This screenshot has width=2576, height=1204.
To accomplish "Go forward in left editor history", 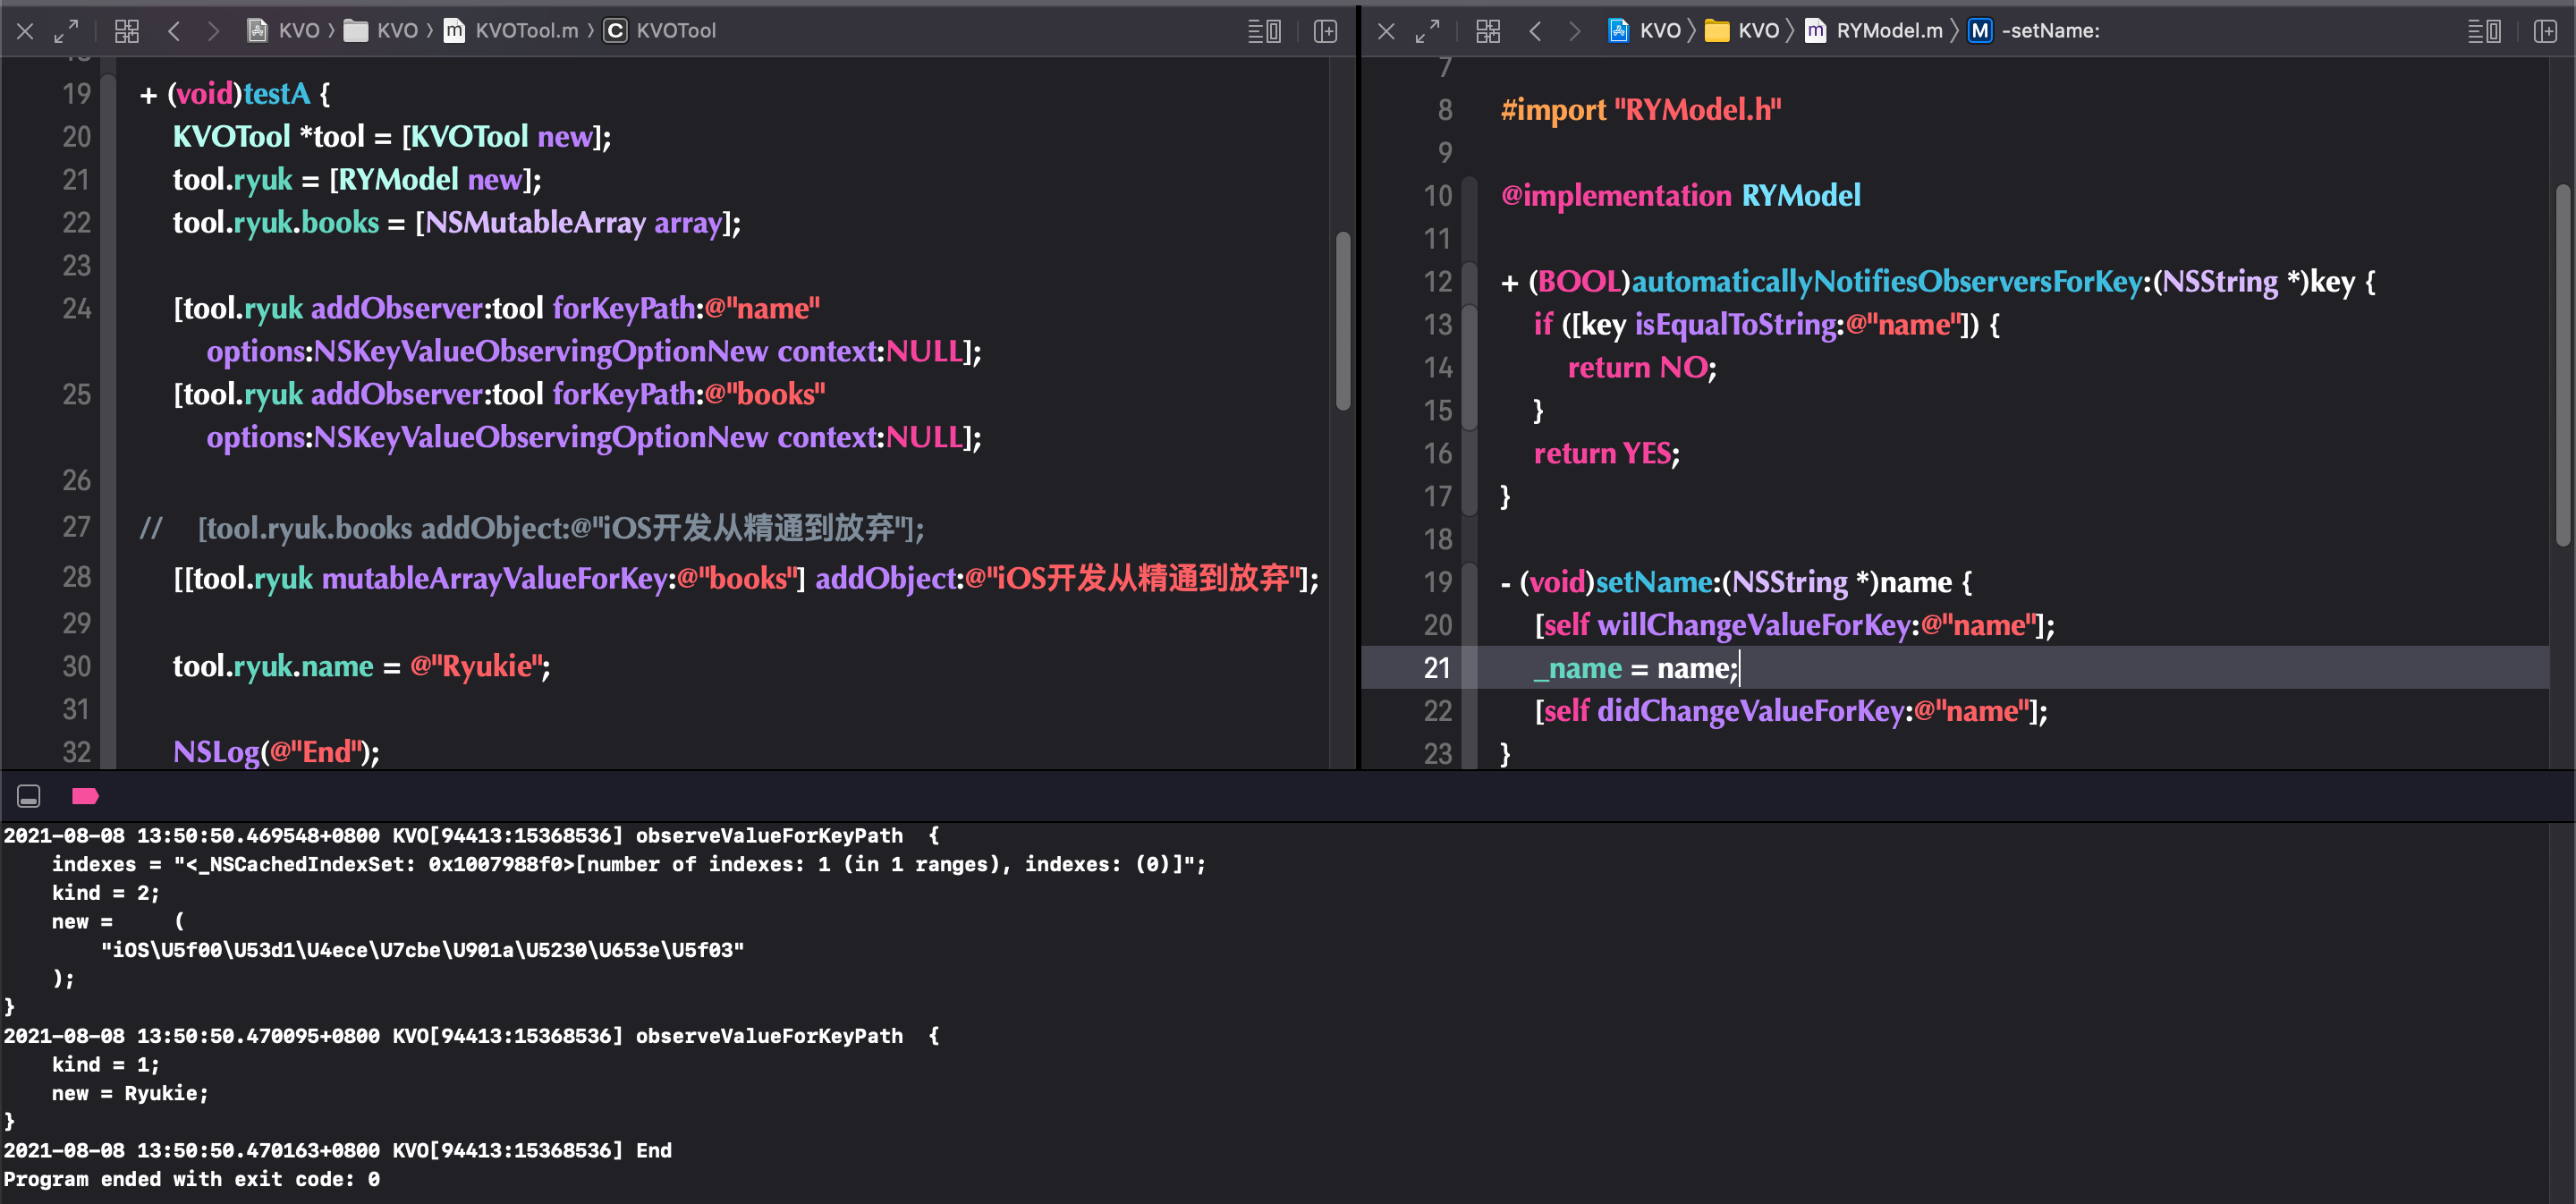I will pos(213,31).
